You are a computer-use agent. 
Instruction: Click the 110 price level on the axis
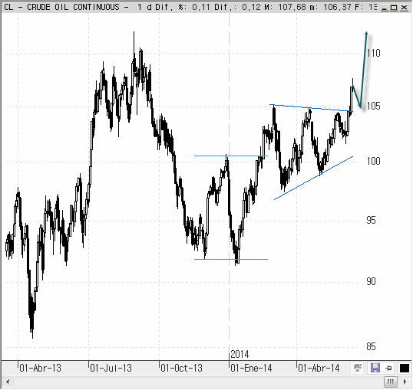click(374, 54)
